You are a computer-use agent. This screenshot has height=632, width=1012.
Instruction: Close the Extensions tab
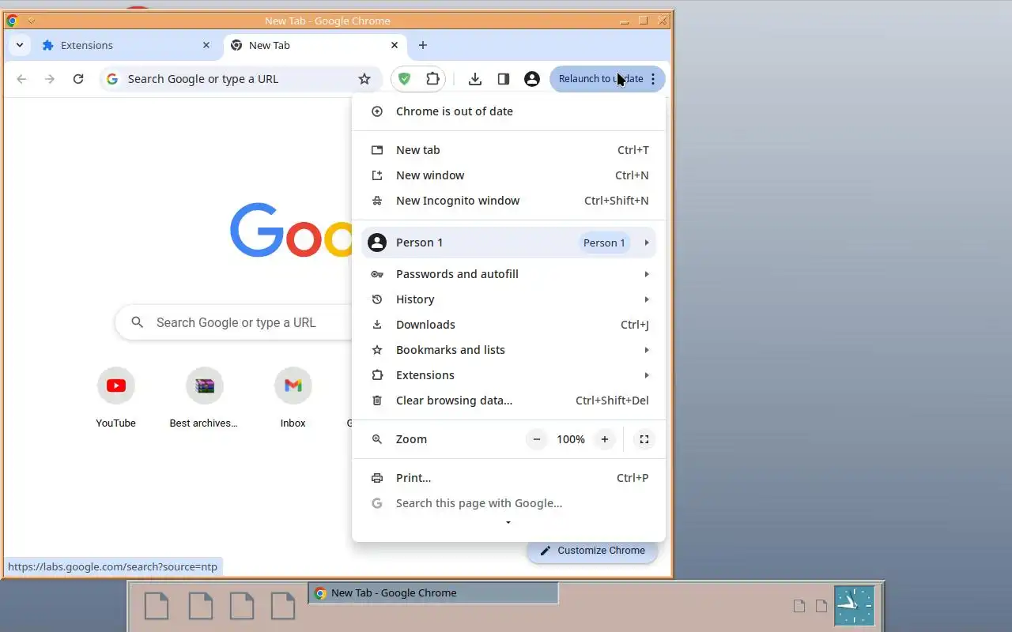pyautogui.click(x=206, y=45)
